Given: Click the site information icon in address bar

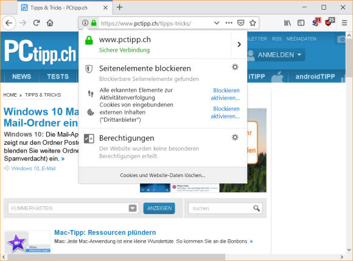Looking at the screenshot, I should pos(85,23).
